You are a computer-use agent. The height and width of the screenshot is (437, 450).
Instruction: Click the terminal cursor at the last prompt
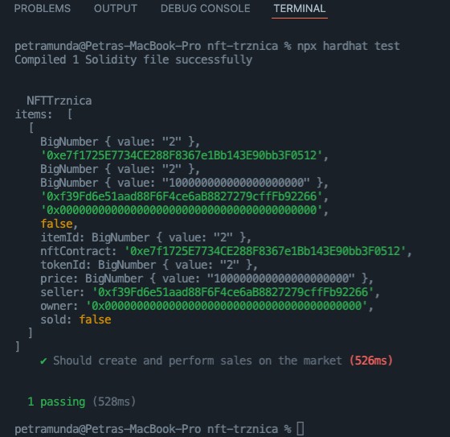click(x=301, y=429)
